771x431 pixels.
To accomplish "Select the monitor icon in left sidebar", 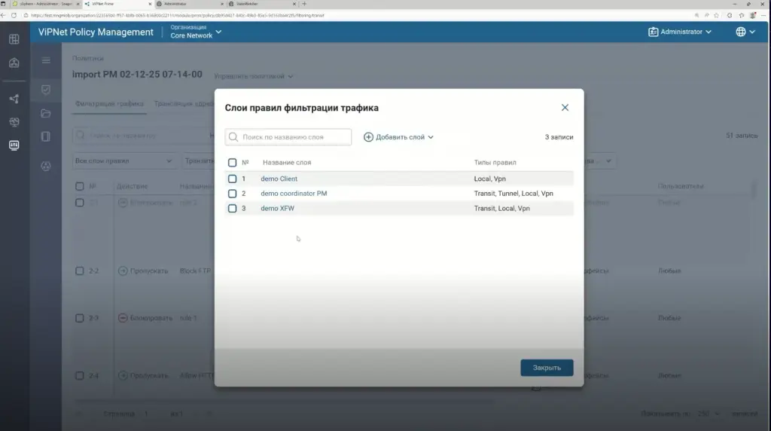I will click(14, 145).
